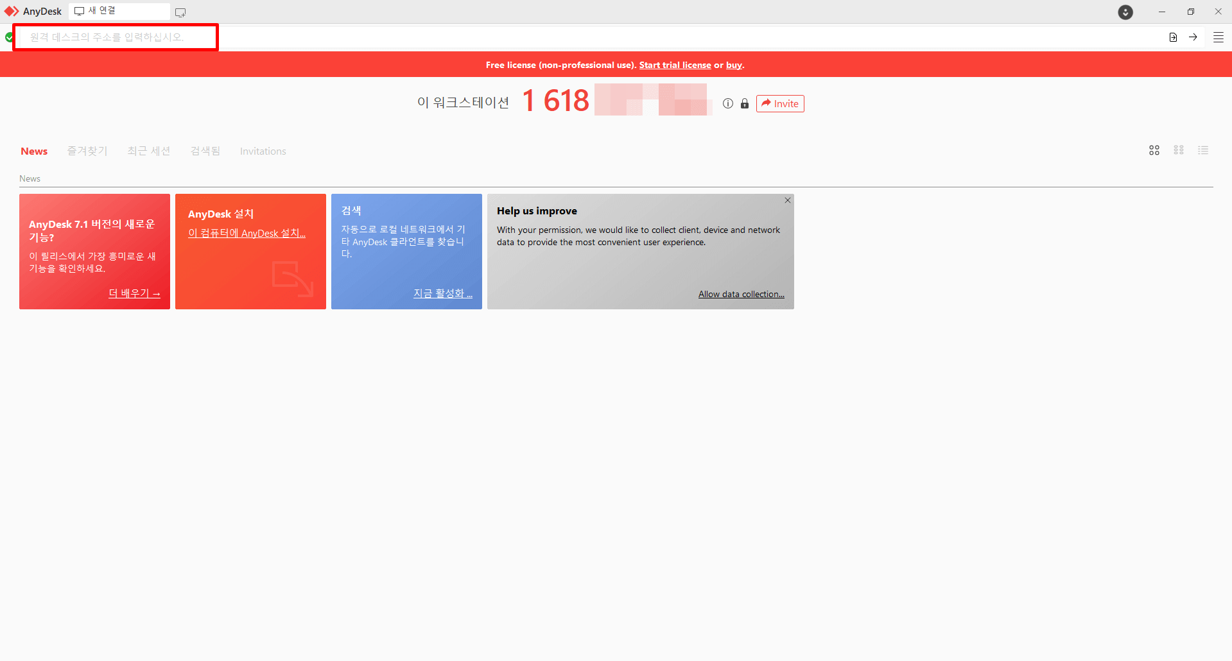Click the '더 배우기 →' link
1232x661 pixels.
pos(134,293)
